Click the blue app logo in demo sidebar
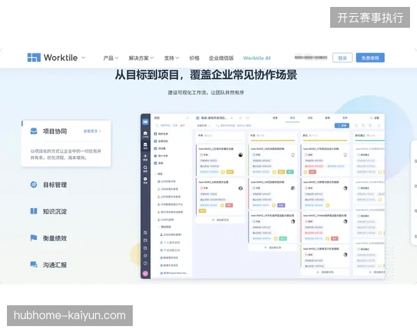Viewport: 417px width, 333px height. point(145,122)
